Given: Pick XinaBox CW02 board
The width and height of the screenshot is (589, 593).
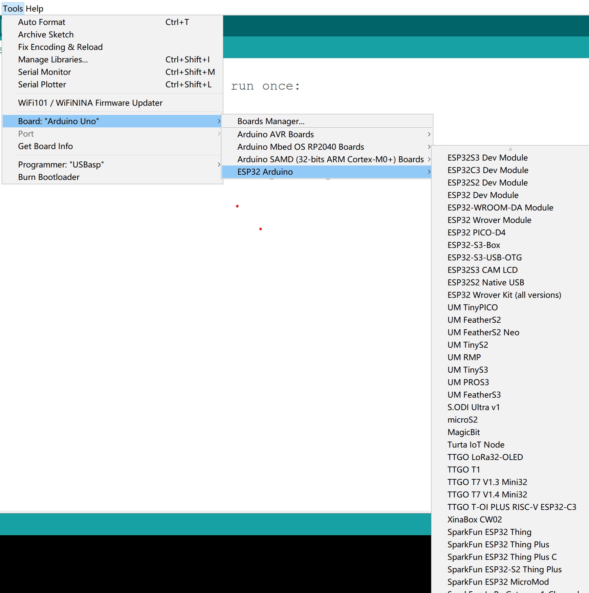Looking at the screenshot, I should 510,519.
